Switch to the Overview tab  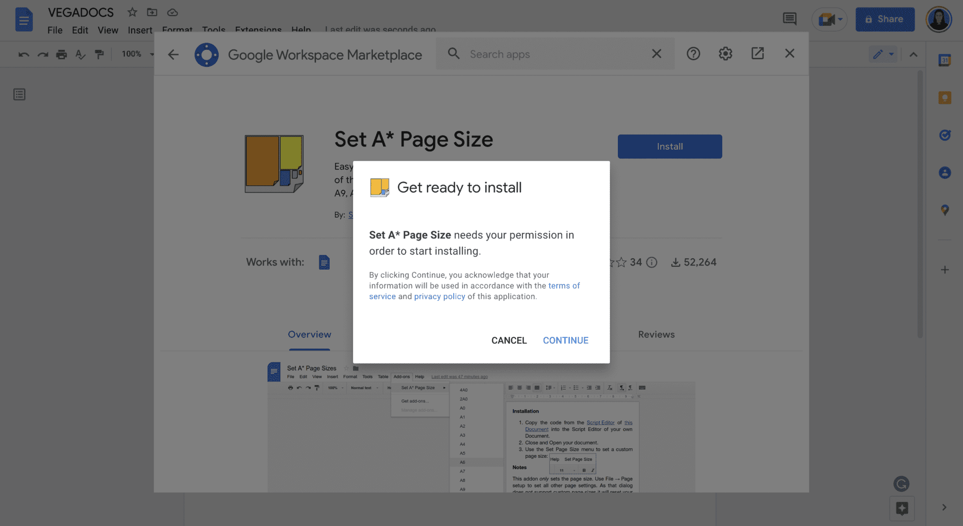tap(309, 335)
